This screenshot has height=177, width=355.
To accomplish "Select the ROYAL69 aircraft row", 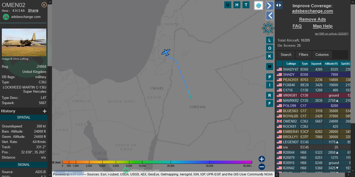I will pyautogui.click(x=313, y=116).
